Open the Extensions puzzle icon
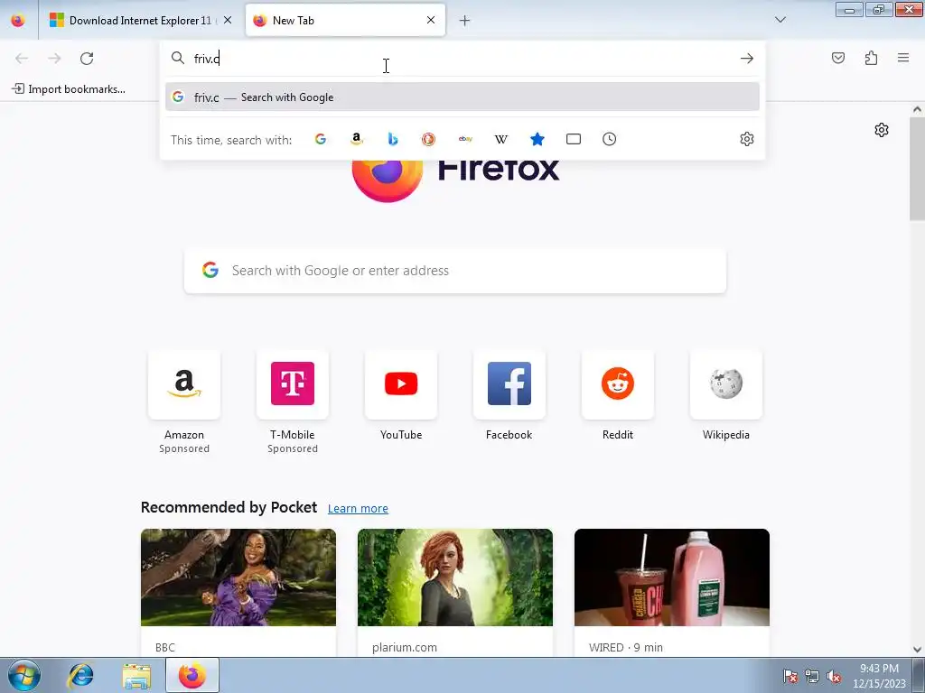The image size is (925, 693). coord(871,58)
